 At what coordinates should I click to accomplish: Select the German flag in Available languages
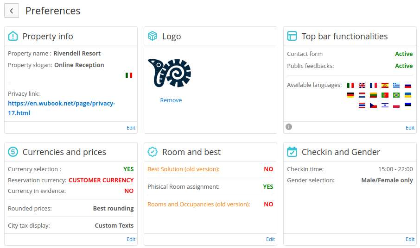(350, 95)
